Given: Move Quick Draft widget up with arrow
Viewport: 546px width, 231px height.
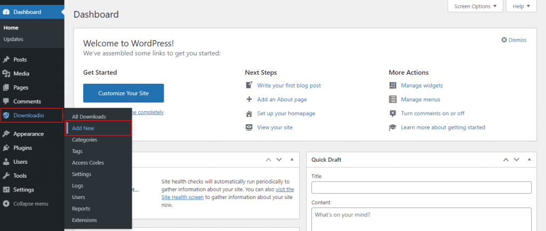Looking at the screenshot, I should [506, 160].
